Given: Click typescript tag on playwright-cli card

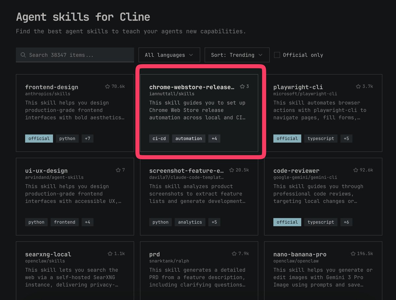Looking at the screenshot, I should pyautogui.click(x=321, y=138).
